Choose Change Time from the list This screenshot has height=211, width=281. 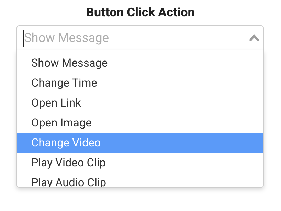click(64, 83)
